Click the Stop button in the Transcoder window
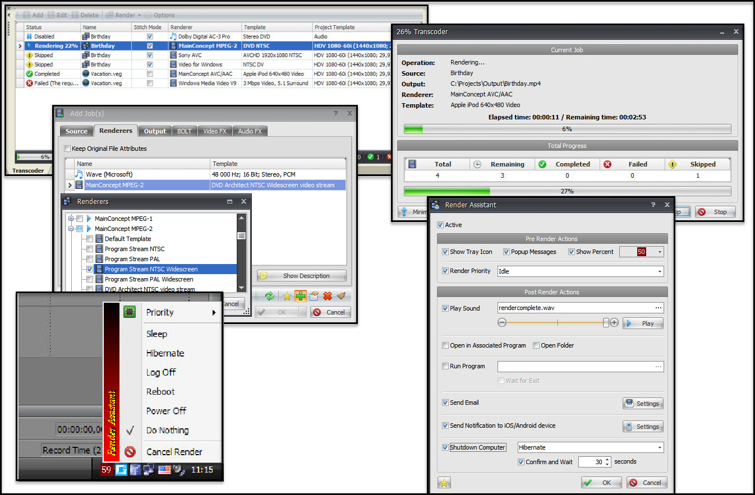The height and width of the screenshot is (495, 755). (x=715, y=212)
